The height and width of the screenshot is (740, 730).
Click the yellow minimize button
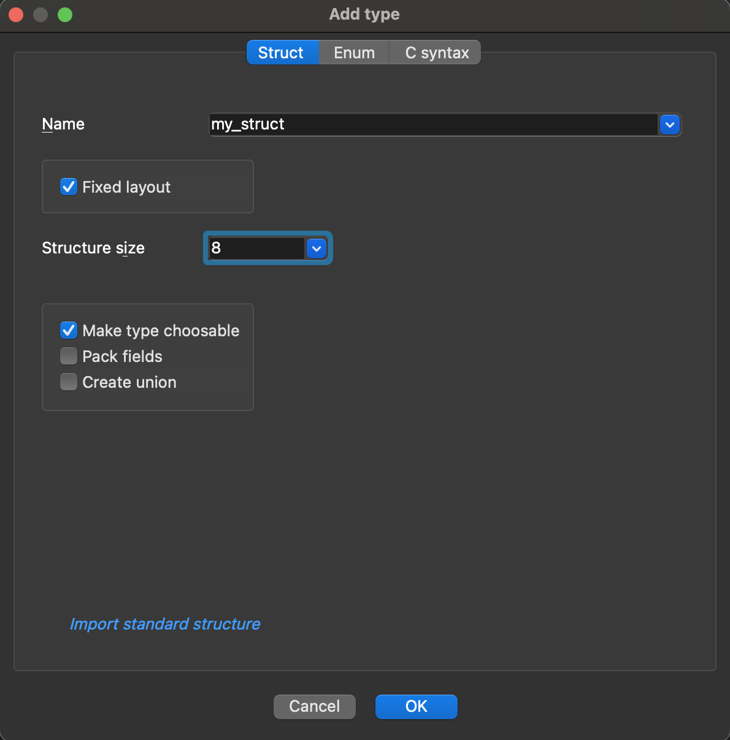click(x=40, y=14)
